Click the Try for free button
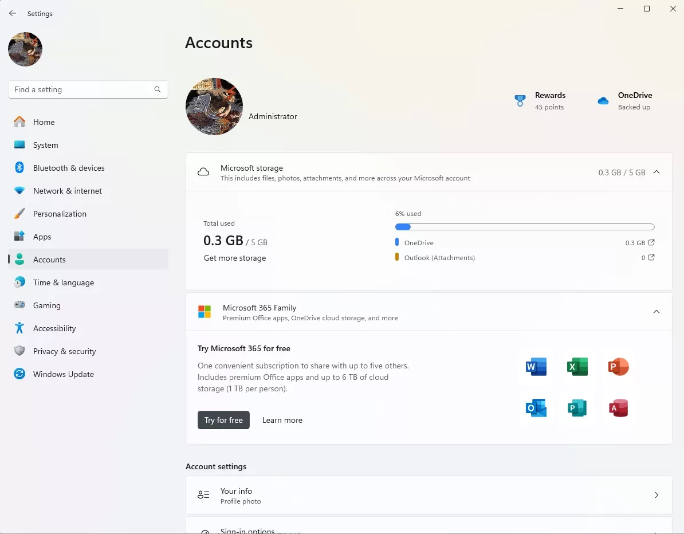 (223, 420)
